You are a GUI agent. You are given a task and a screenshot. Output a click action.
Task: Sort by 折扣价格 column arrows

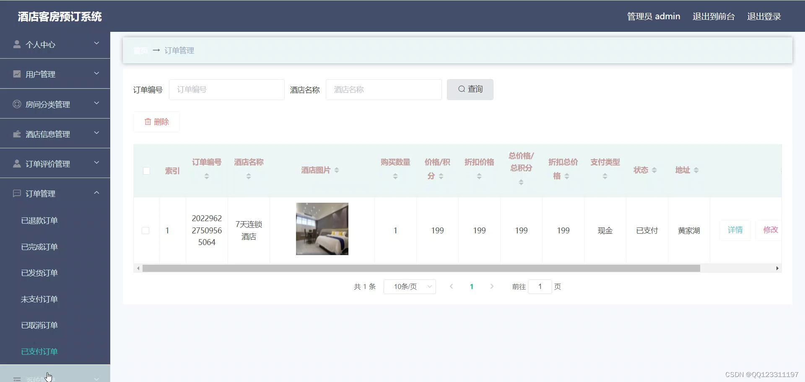479,176
